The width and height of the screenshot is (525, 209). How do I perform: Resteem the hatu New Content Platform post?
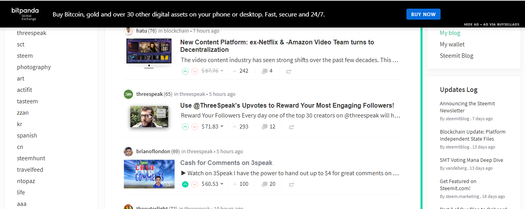pyautogui.click(x=289, y=71)
